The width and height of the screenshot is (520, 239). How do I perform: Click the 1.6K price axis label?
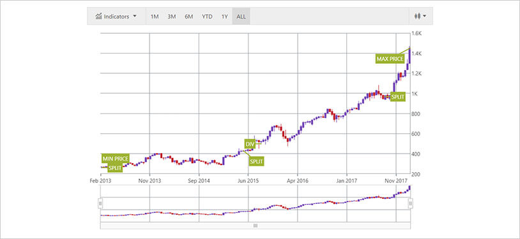(417, 33)
